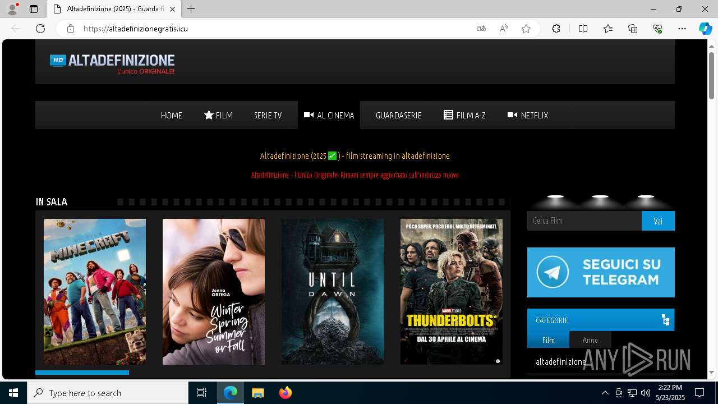Switch to the Film category tab

pos(548,340)
